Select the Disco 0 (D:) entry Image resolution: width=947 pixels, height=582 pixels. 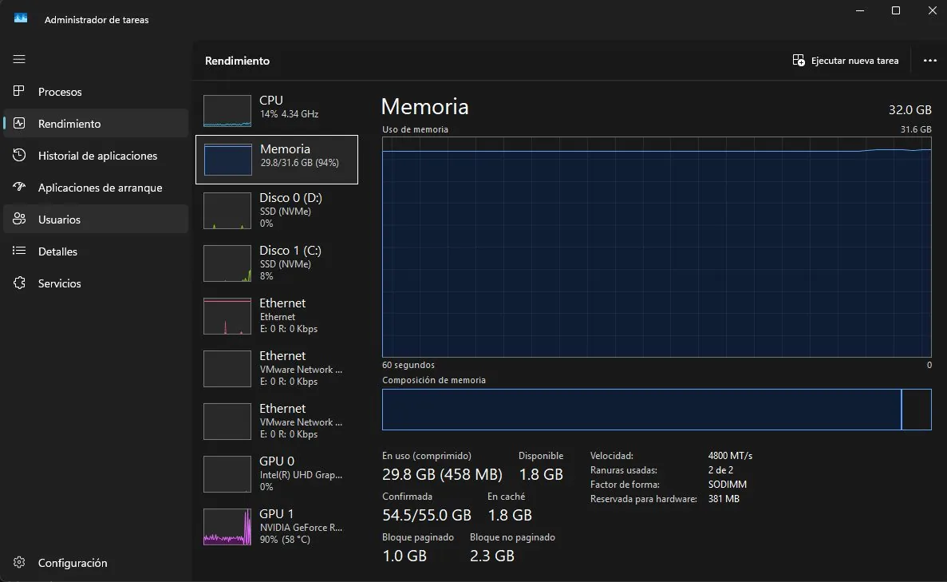(277, 211)
